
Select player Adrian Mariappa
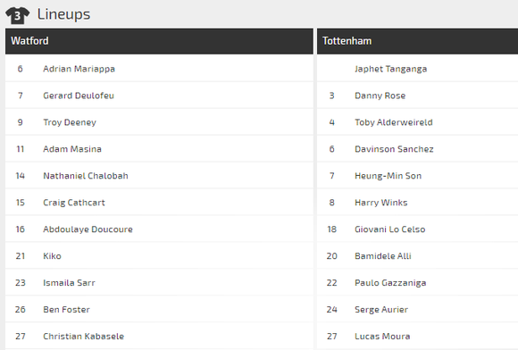[x=79, y=69]
